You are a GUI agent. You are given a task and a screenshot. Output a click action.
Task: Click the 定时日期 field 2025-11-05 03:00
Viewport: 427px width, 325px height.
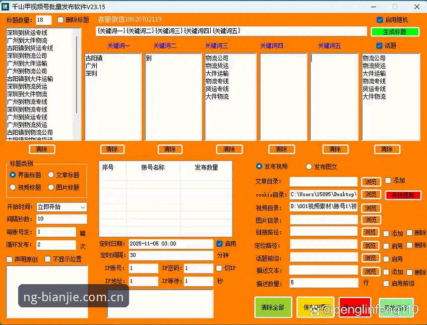coord(171,244)
